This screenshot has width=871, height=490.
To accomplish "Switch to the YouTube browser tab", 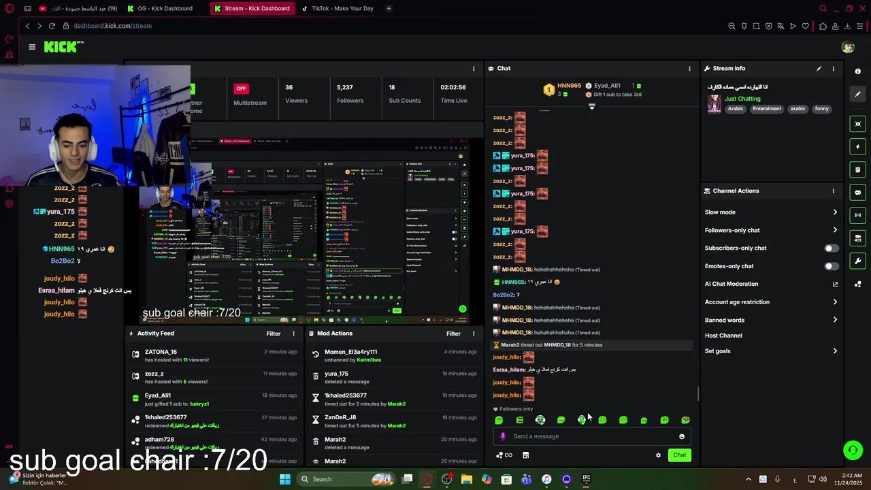I will (78, 9).
